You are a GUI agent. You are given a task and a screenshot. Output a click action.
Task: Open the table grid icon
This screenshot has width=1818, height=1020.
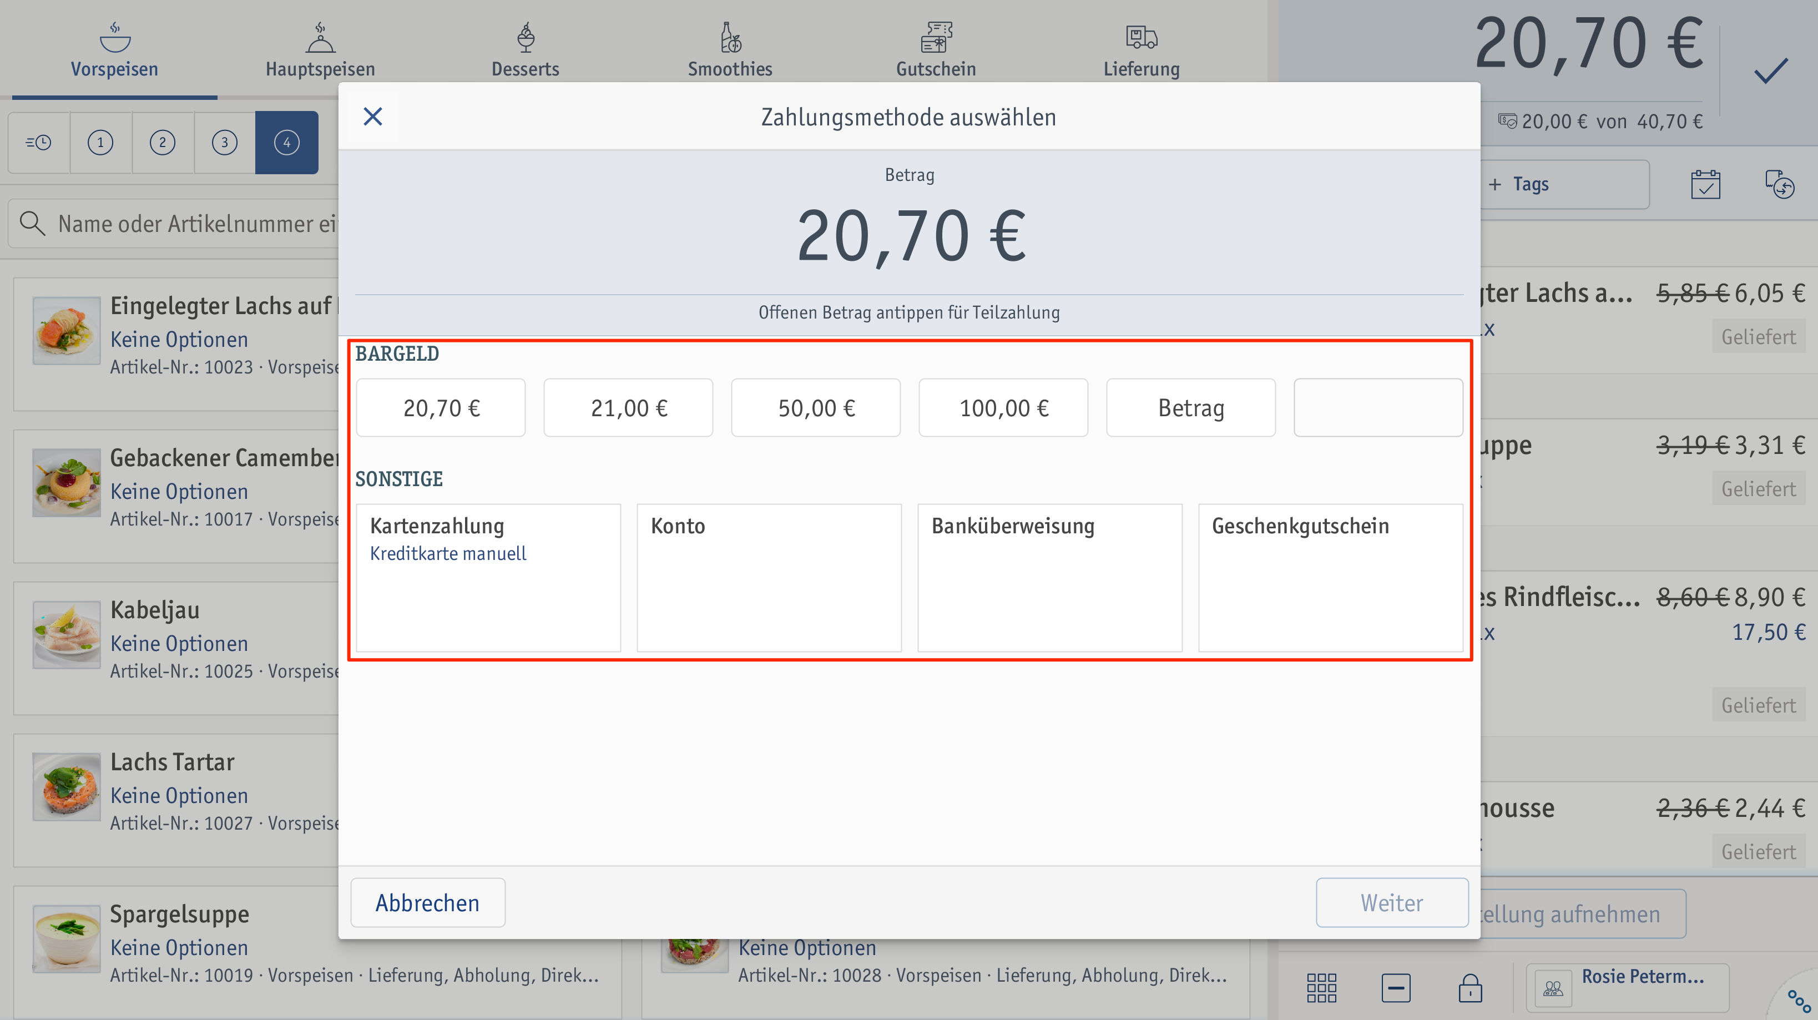pyautogui.click(x=1321, y=987)
